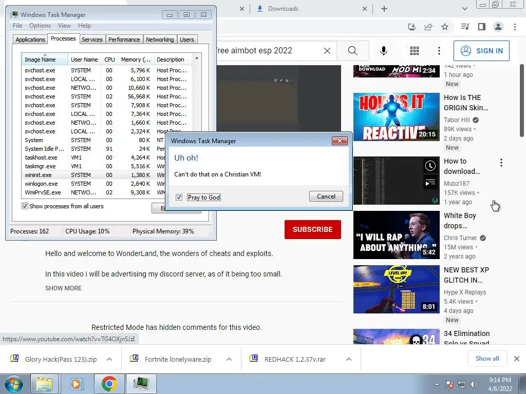Close the downloads shelf with X
Viewport: 526px width, 394px height.
(x=517, y=359)
